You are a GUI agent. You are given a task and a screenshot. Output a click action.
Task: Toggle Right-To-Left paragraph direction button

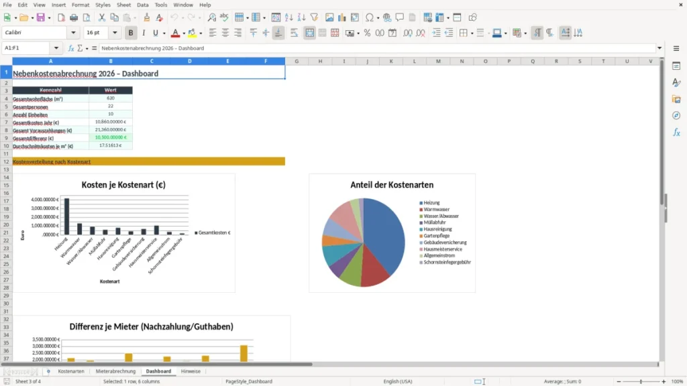550,33
